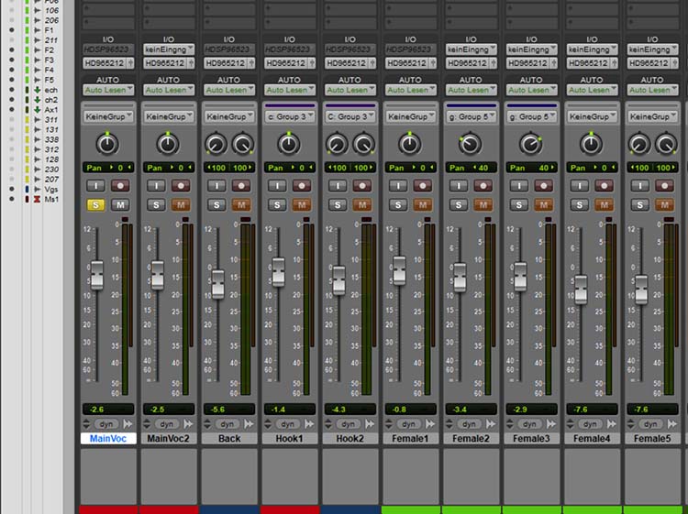Screen dimensions: 688x514
Task: Unmute the Female5 track
Action: click(664, 204)
